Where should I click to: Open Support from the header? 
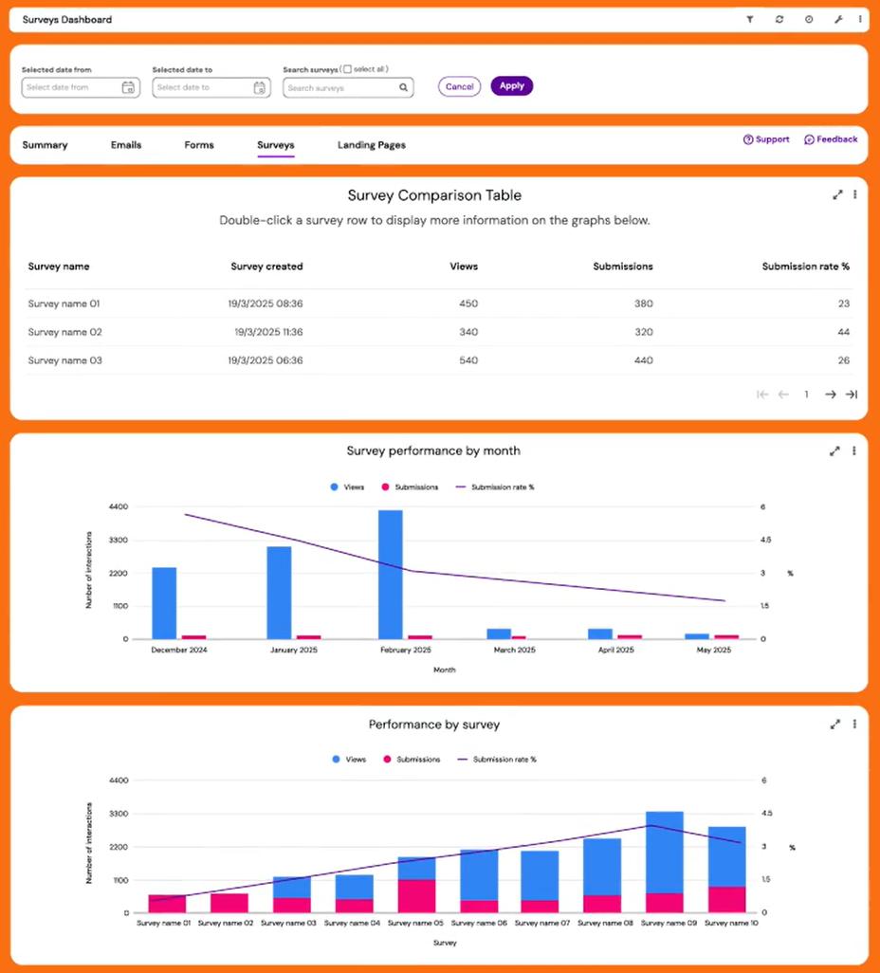coord(766,138)
